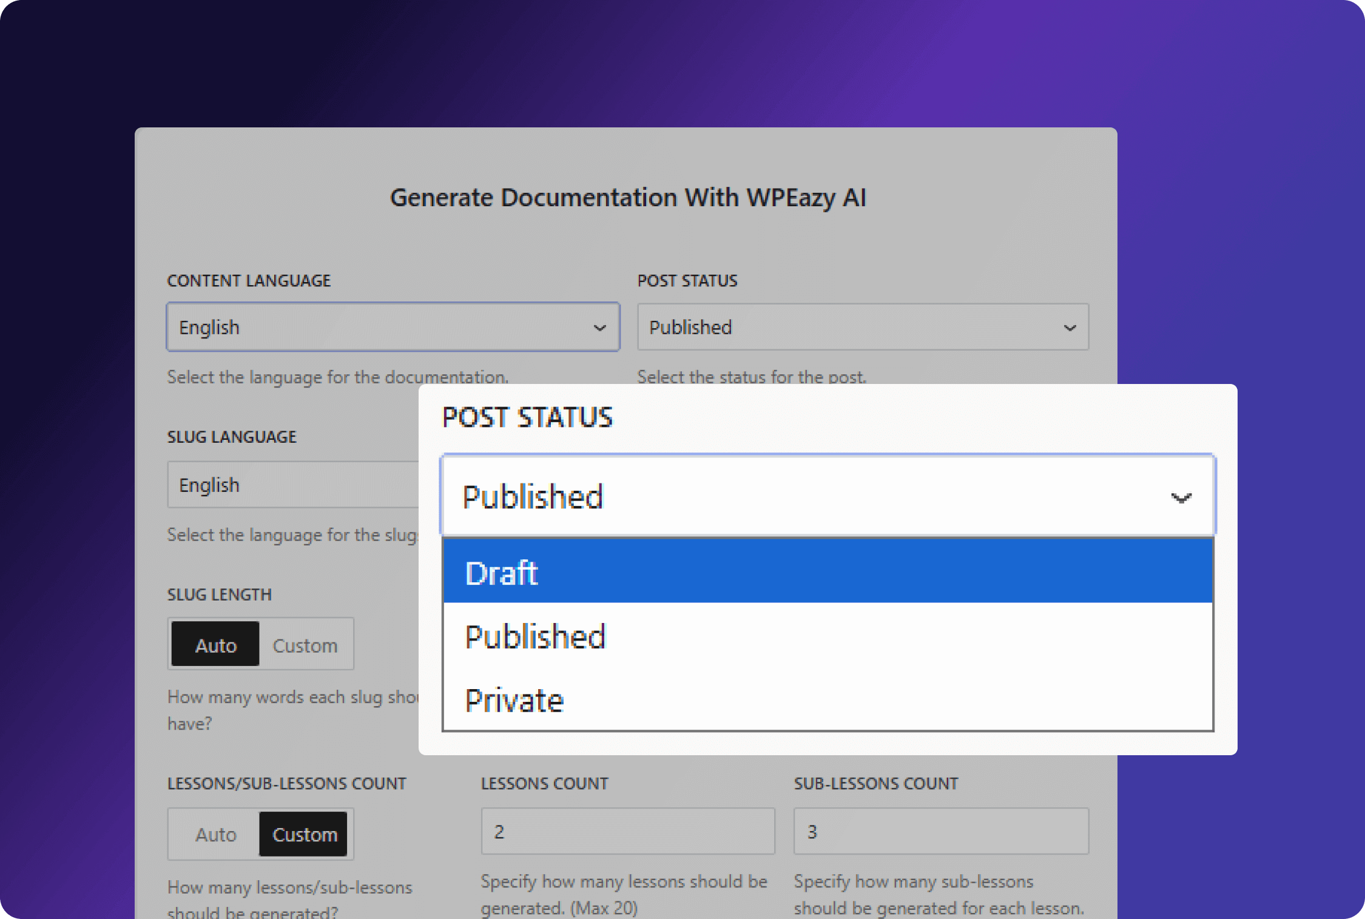Click the chevron on background Post Status select
1365x919 pixels.
[x=1070, y=328]
